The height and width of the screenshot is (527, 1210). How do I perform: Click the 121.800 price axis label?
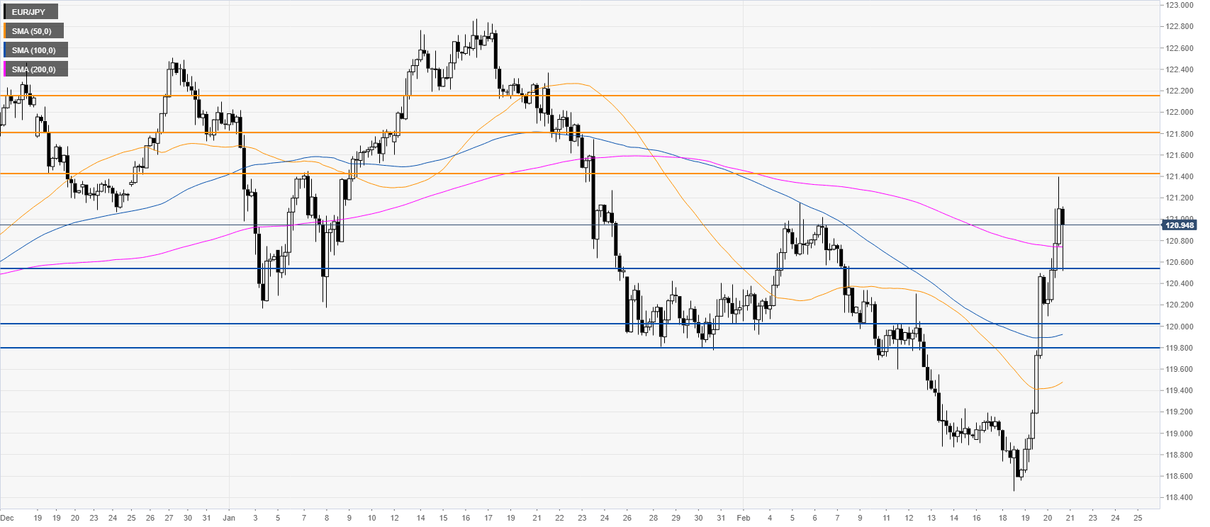(x=1180, y=134)
